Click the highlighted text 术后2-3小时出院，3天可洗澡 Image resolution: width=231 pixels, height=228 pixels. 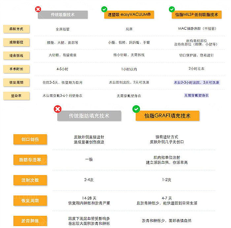(x=197, y=82)
